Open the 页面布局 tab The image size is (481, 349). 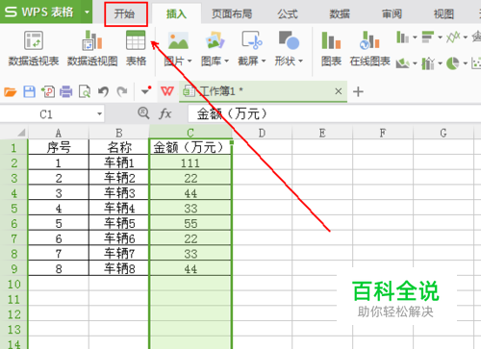click(x=232, y=14)
